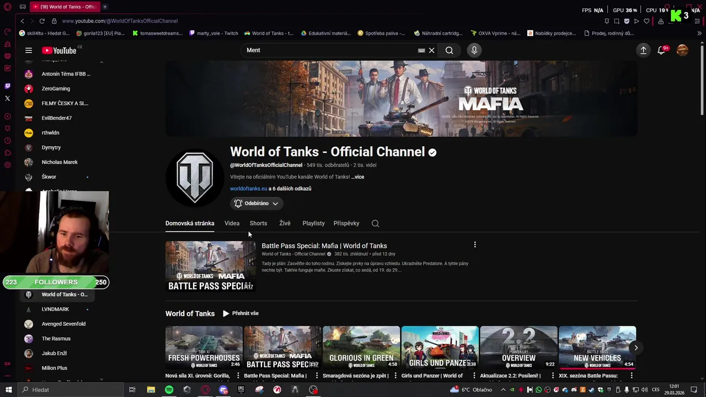This screenshot has height=397, width=706.
Task: Open the YouTube account avatar menu
Action: tap(682, 50)
